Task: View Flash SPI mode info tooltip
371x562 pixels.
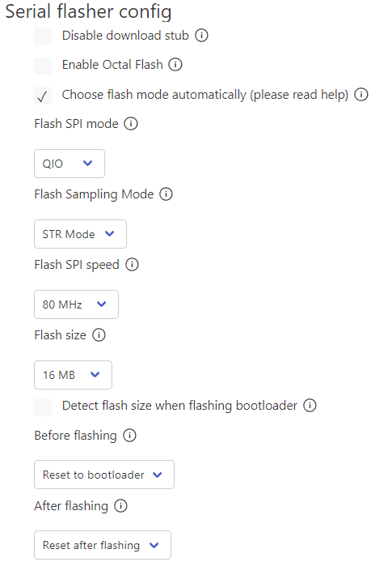Action: pos(131,124)
